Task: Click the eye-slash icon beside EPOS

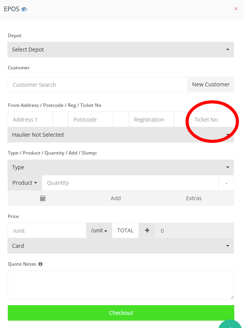Action: (x=24, y=9)
